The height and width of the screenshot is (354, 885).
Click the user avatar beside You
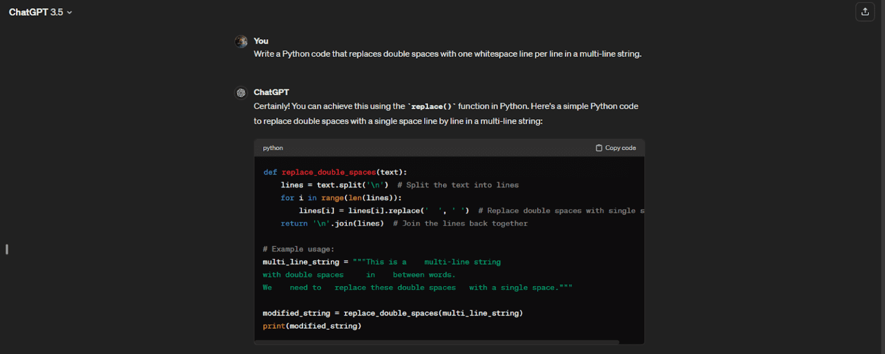[x=241, y=41]
